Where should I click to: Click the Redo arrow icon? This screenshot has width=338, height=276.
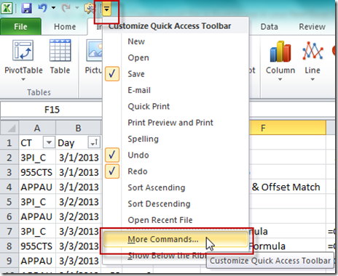(x=66, y=8)
